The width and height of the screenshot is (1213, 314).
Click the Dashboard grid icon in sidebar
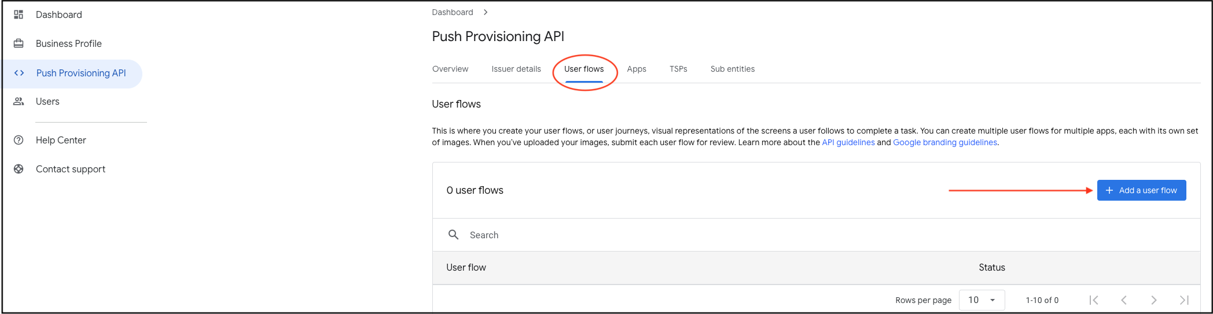point(19,14)
